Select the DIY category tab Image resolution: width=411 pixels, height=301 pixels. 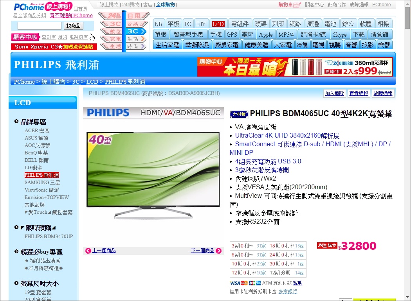point(201,24)
